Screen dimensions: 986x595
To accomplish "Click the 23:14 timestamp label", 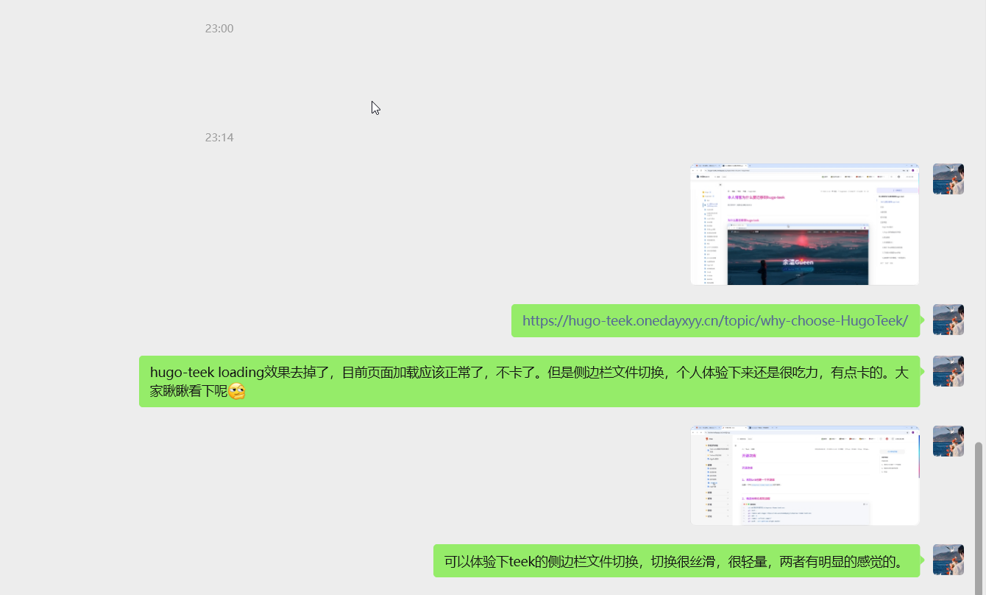I will click(219, 138).
